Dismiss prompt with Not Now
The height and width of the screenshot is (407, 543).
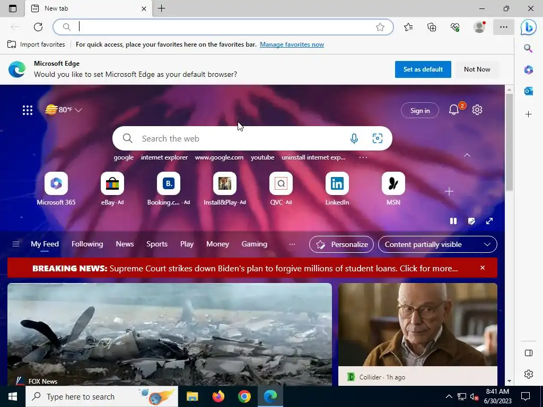pyautogui.click(x=477, y=69)
